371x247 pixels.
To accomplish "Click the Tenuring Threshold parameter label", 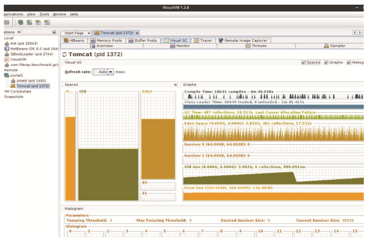I will pos(87,220).
